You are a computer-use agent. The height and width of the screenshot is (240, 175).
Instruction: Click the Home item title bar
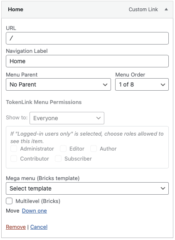87,10
